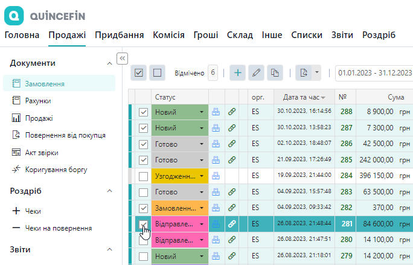Click the pencil edit icon in toolbar
This screenshot has height=265, width=413.
(256, 73)
